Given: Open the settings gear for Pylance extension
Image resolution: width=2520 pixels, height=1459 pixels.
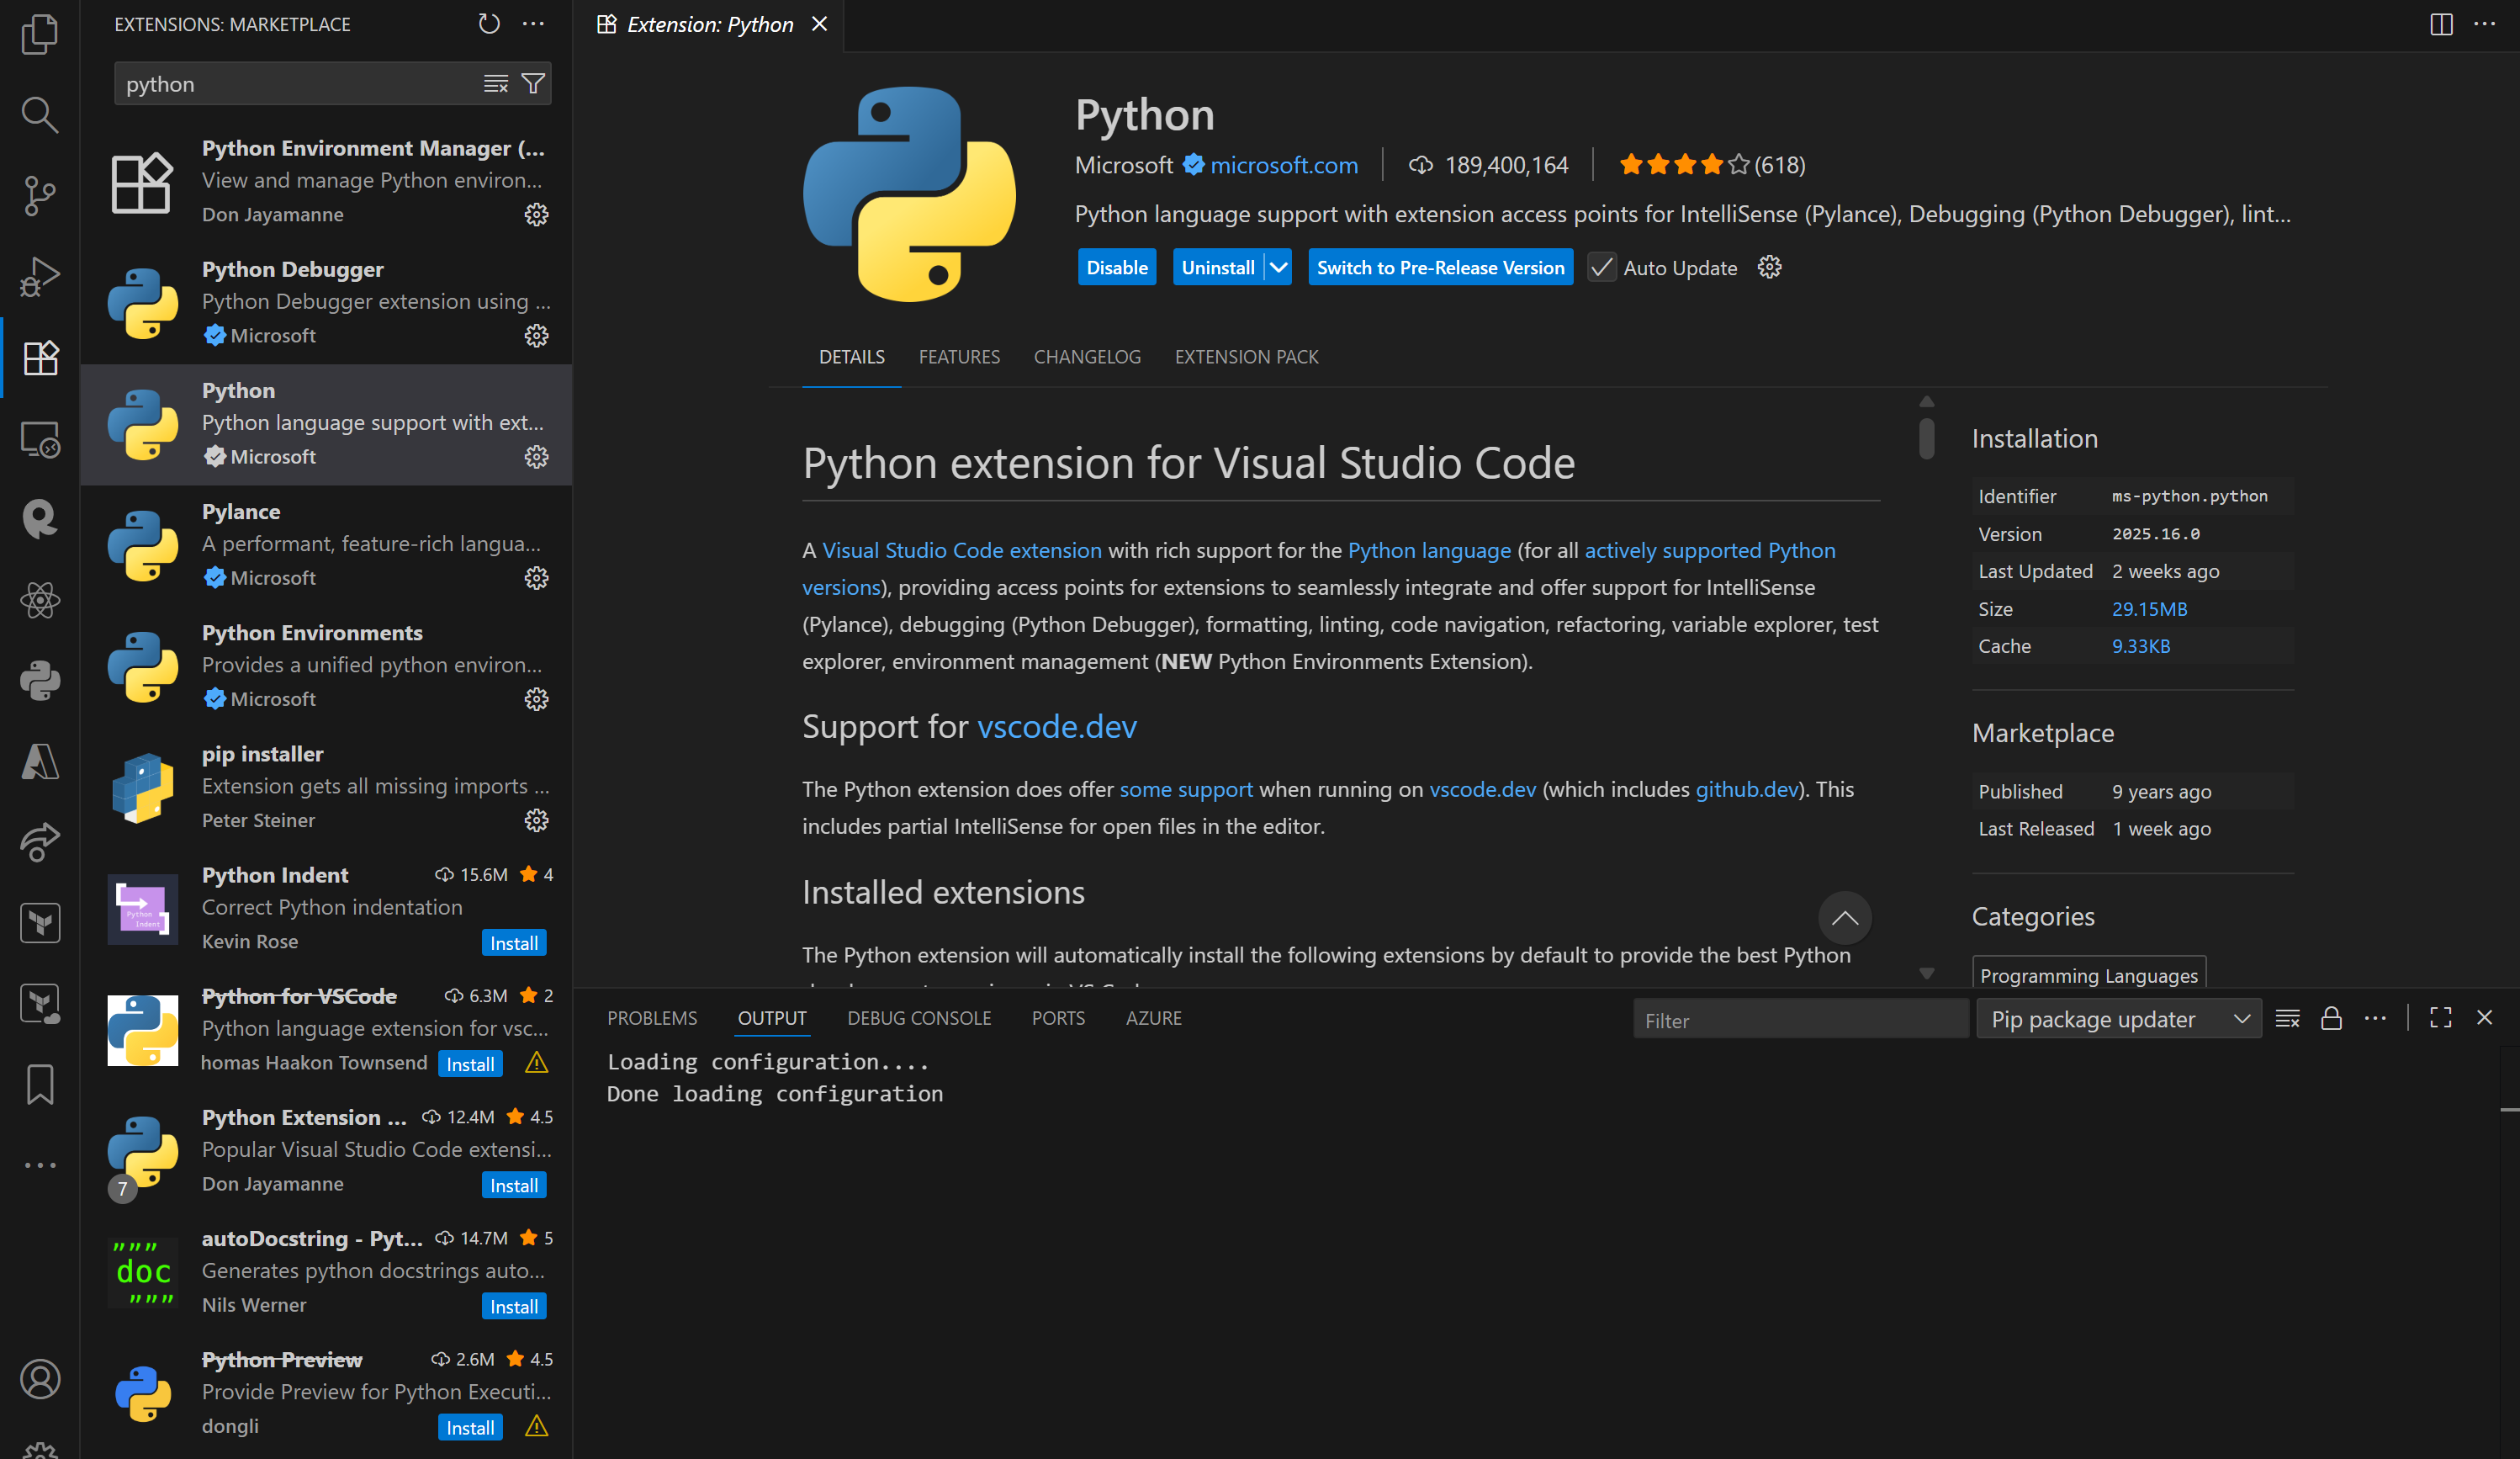Looking at the screenshot, I should 537,578.
